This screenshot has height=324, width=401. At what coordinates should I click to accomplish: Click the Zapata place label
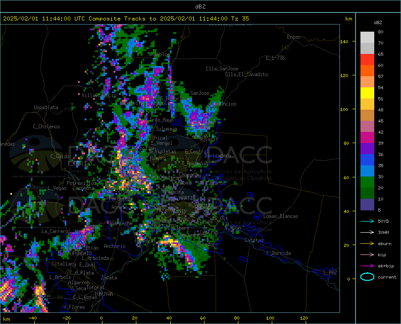tap(109, 278)
